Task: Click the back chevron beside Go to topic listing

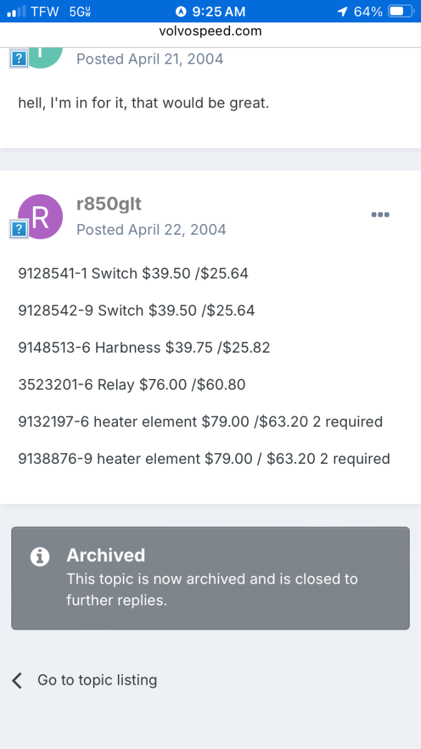Action: (x=17, y=680)
